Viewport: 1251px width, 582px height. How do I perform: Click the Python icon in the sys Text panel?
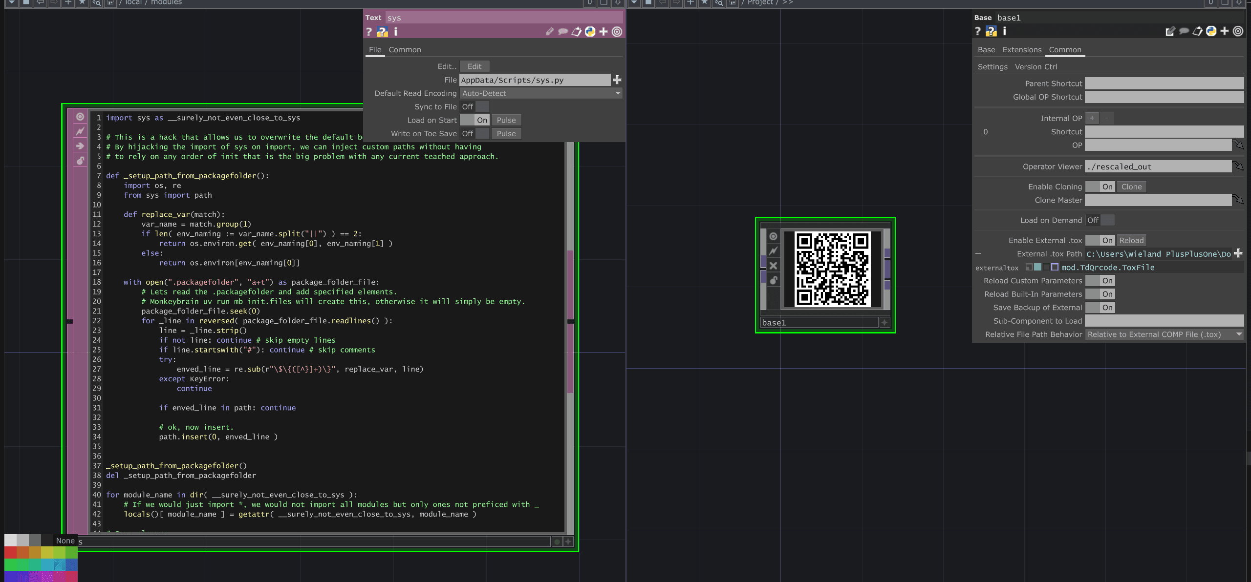590,32
